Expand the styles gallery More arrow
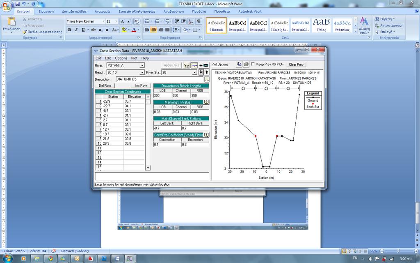420x263 pixels. pos(356,31)
